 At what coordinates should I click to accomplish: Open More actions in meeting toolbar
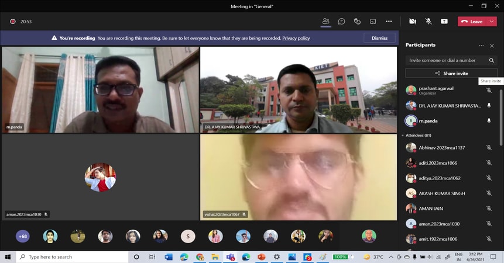(x=389, y=22)
